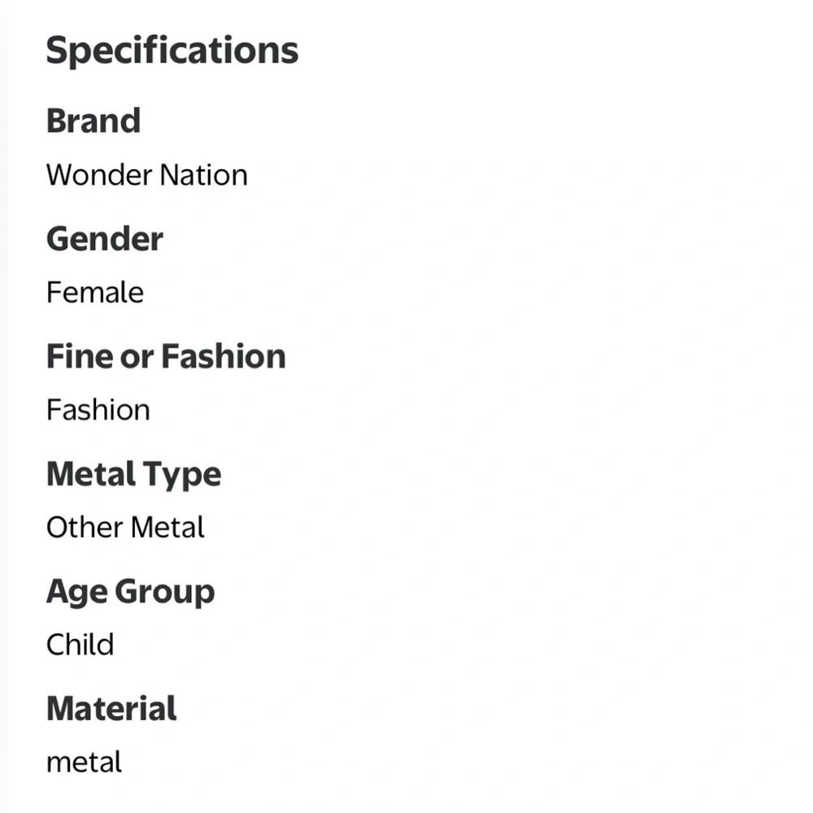Image resolution: width=813 pixels, height=813 pixels.
Task: Click the Female gender value
Action: point(95,292)
